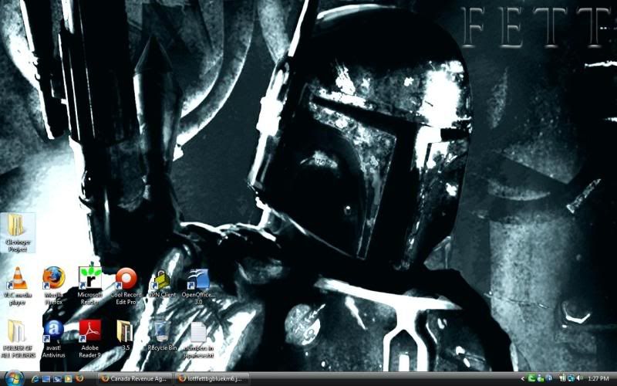Viewport: 617px width, 386px height.
Task: Click Show Desktop in the Quick Launch bar
Action: click(46, 379)
